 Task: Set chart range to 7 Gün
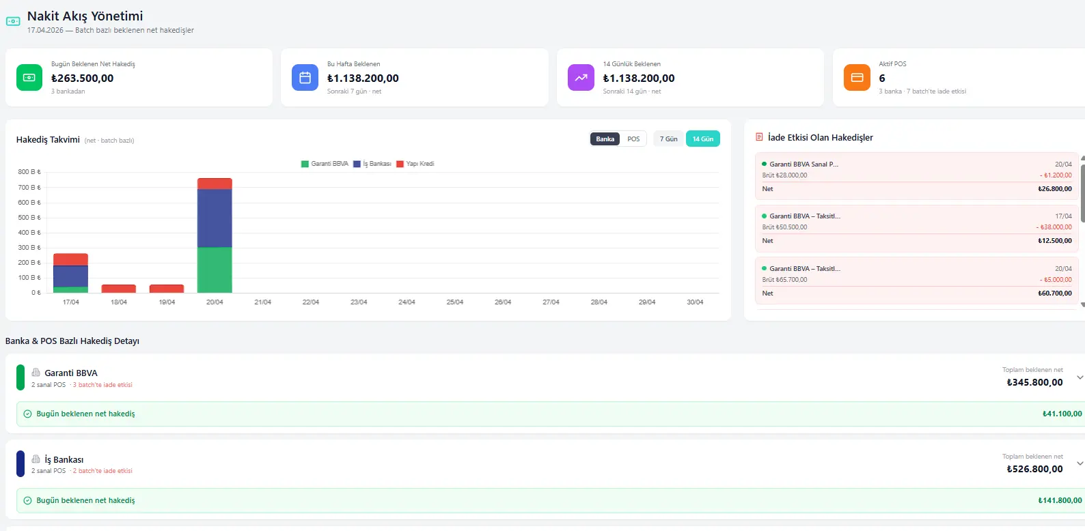pyautogui.click(x=668, y=139)
